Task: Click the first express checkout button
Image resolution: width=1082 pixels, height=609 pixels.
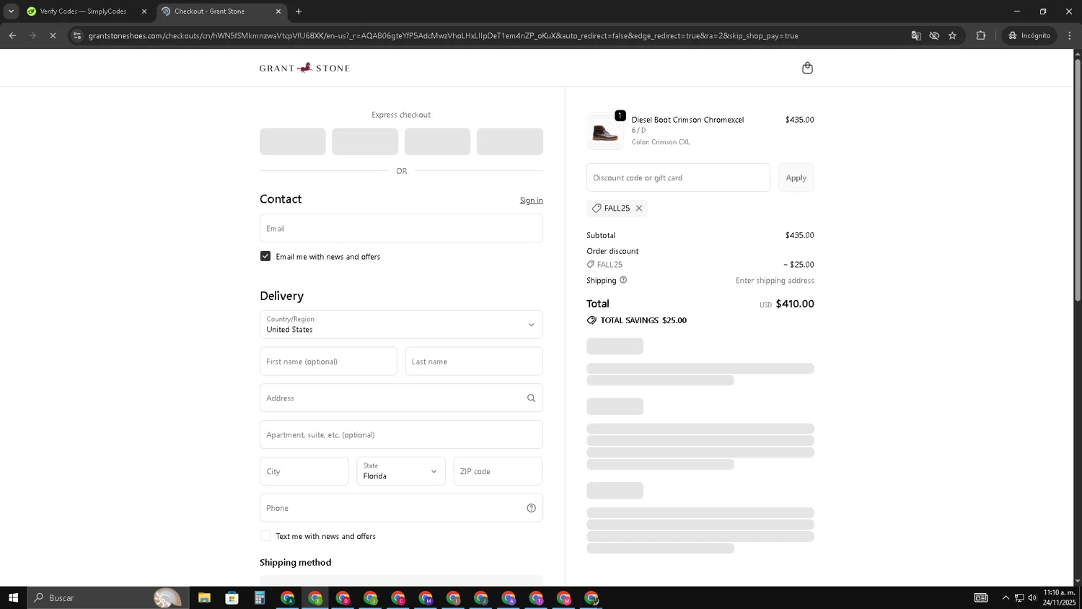Action: (x=293, y=141)
